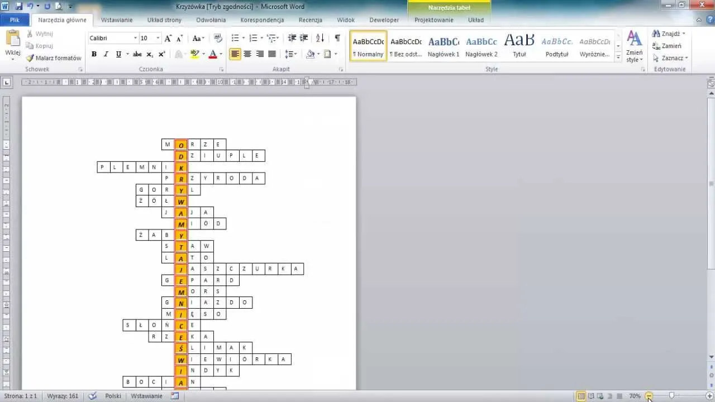Click the zoom out minus button
715x402 pixels.
[649, 396]
